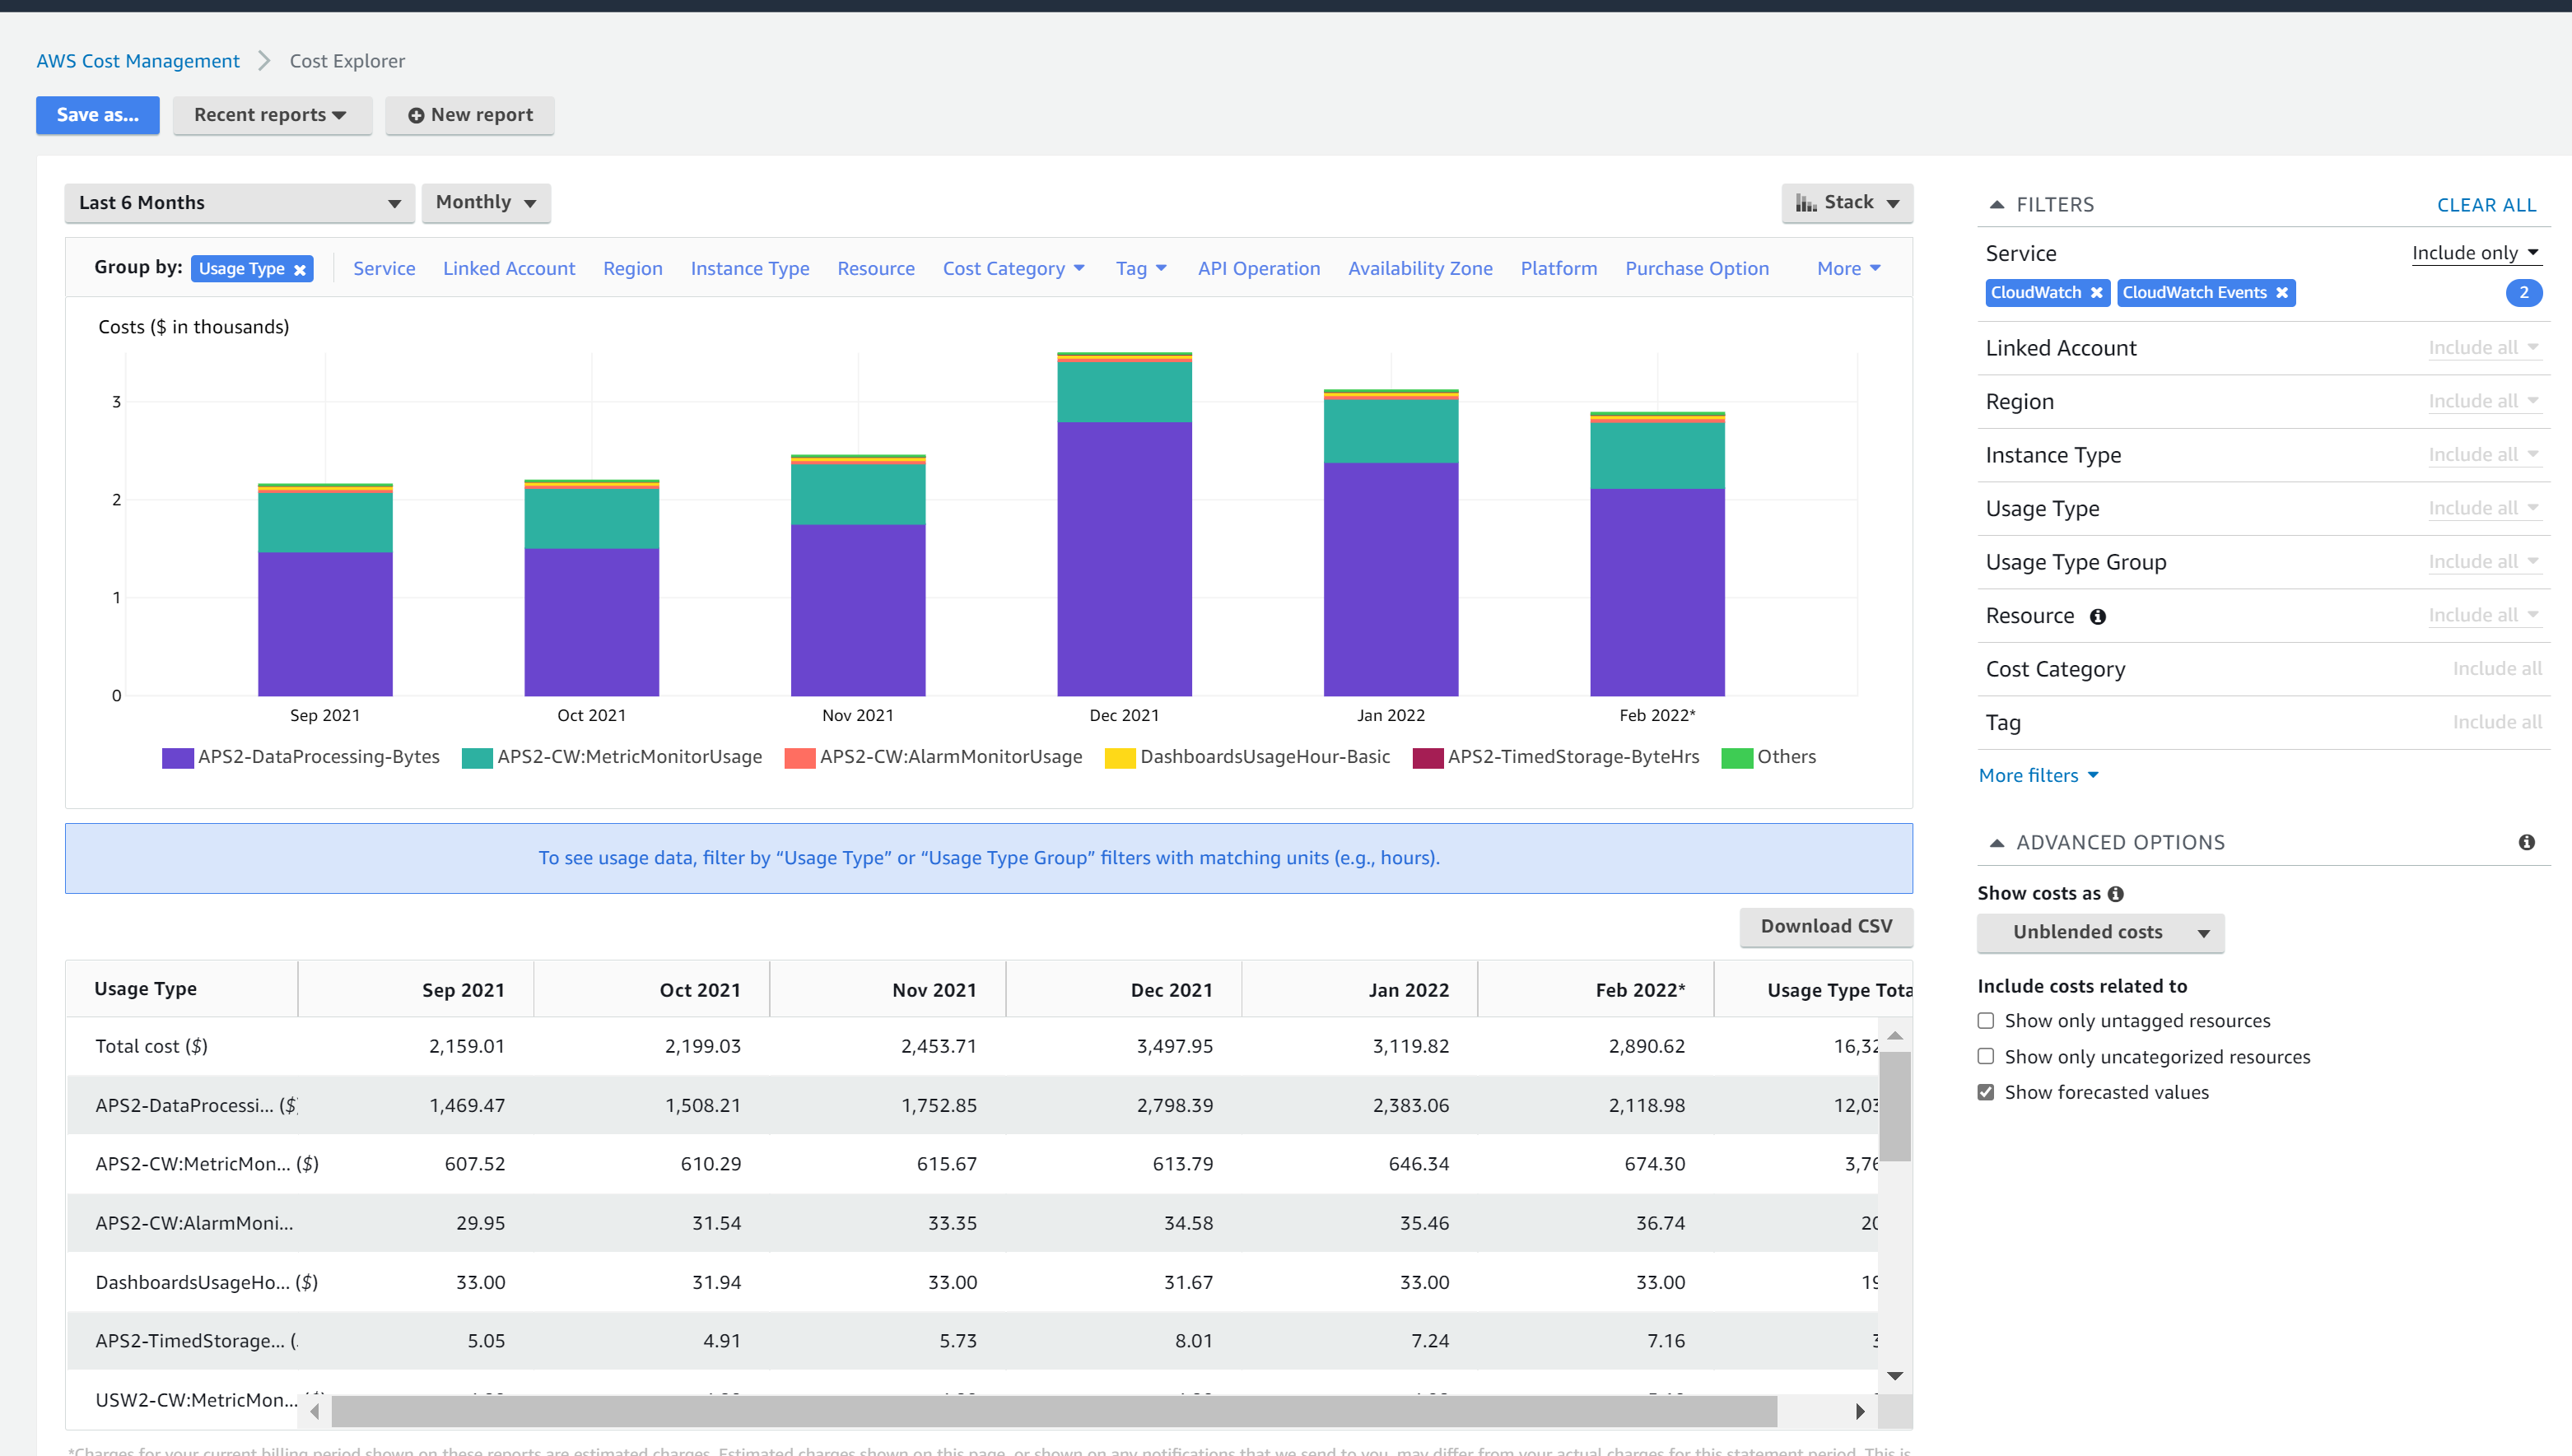Remove the Usage Type group-by chip
Viewport: 2572px width, 1456px height.
[x=299, y=270]
